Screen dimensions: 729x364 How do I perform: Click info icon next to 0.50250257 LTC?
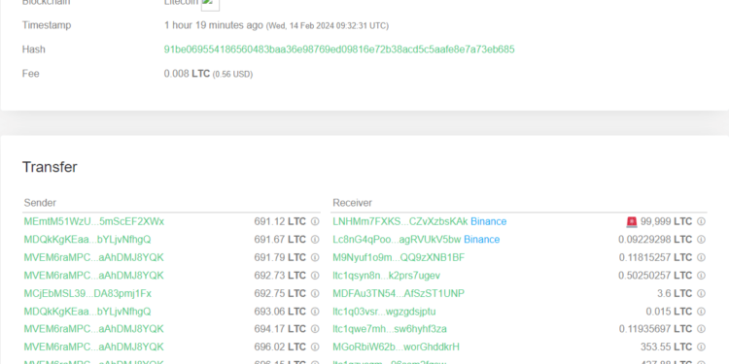pyautogui.click(x=701, y=276)
